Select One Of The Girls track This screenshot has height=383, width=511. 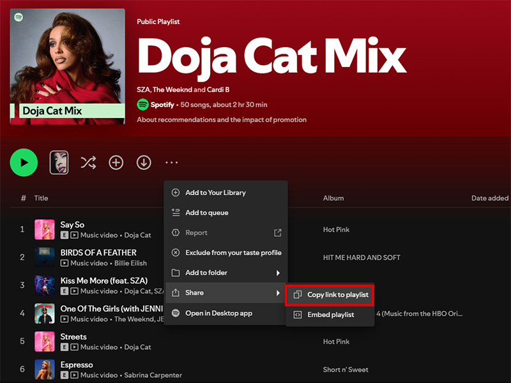[111, 309]
